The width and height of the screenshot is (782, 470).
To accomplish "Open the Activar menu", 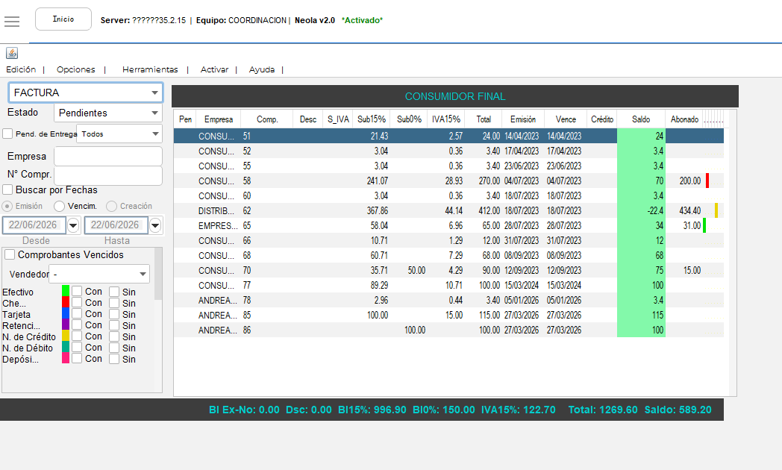I will pos(214,69).
